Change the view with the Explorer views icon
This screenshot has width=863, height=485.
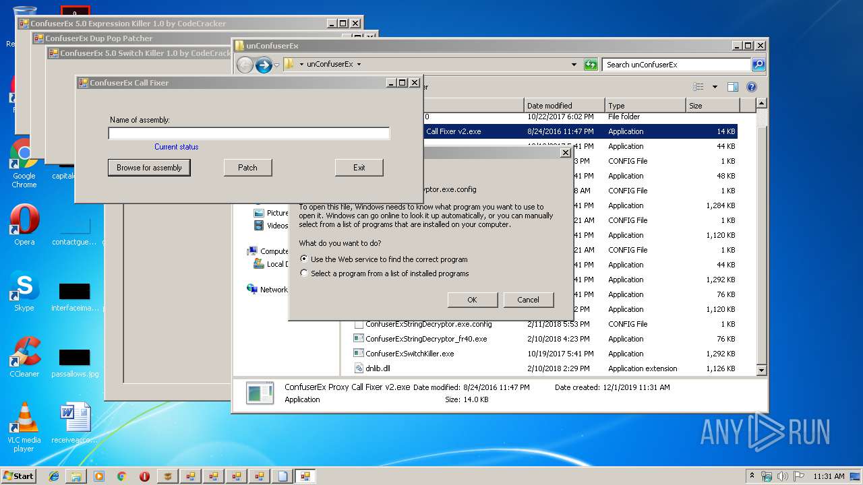click(698, 87)
